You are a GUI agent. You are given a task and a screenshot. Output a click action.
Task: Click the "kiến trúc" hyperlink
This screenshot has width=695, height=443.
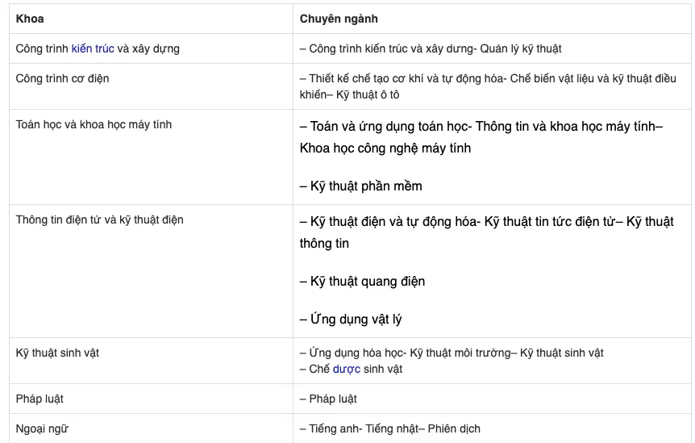(93, 48)
